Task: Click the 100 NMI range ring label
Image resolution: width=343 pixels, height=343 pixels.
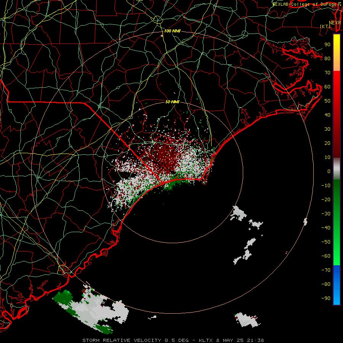Action: (172, 31)
